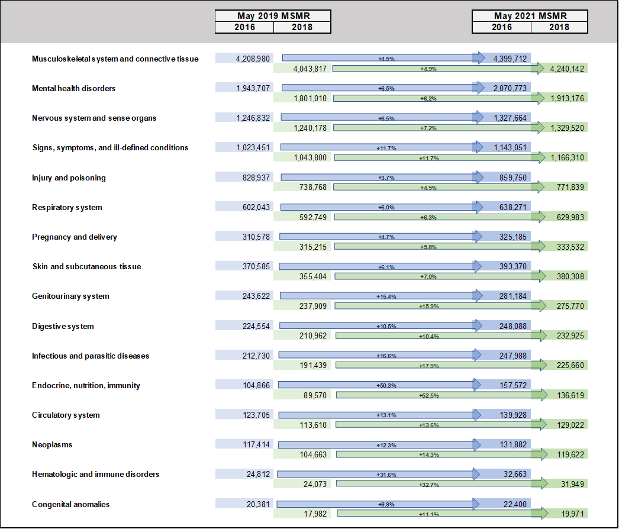This screenshot has height=529, width=619.
Task: Click the value 119,622
Action: [570, 454]
